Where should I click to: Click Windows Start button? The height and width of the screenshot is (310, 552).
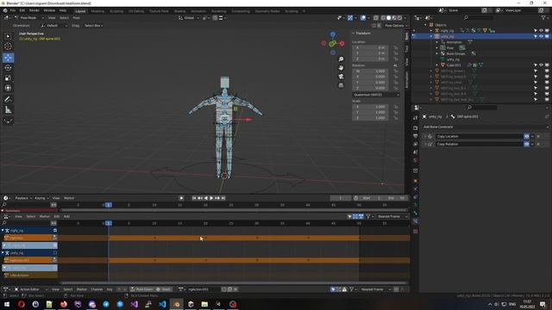coord(7,304)
